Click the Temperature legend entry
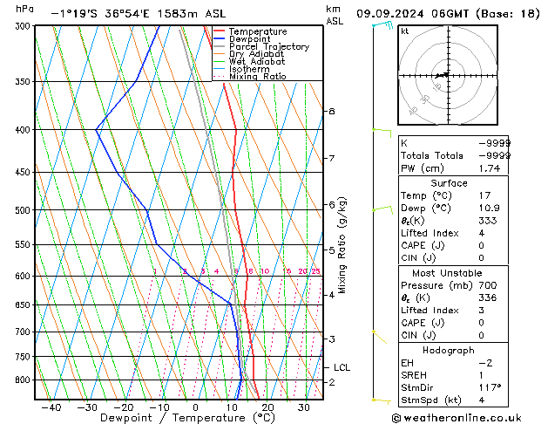The height and width of the screenshot is (424, 548). [x=258, y=31]
